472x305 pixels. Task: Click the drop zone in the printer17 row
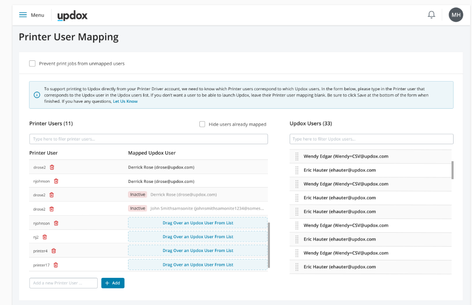pyautogui.click(x=198, y=264)
